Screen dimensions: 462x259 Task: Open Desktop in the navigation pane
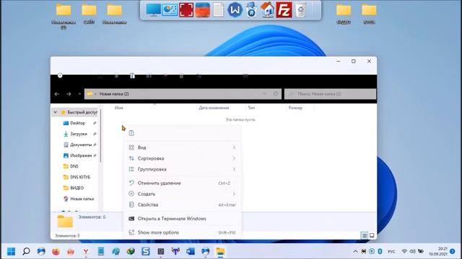(x=77, y=123)
